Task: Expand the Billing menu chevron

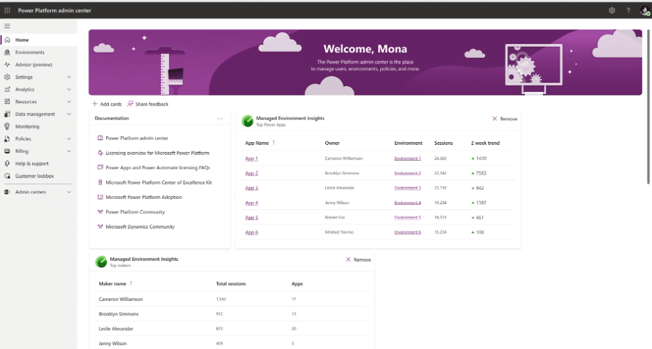Action: pyautogui.click(x=69, y=151)
